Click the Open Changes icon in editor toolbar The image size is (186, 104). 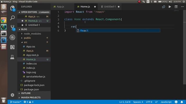[163, 7]
